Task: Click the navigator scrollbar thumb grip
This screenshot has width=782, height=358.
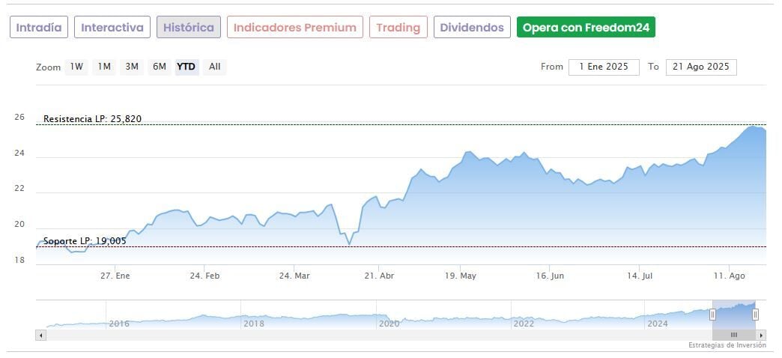Action: coord(734,336)
